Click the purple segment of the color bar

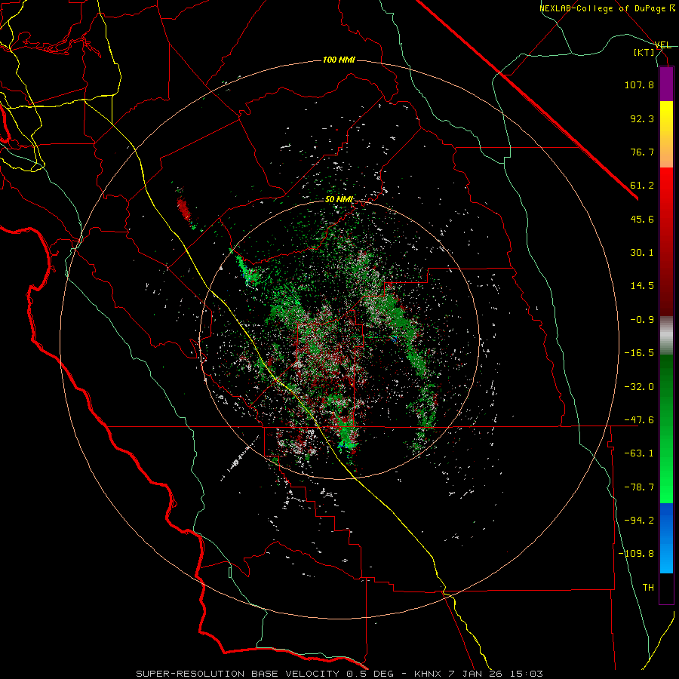click(x=666, y=84)
